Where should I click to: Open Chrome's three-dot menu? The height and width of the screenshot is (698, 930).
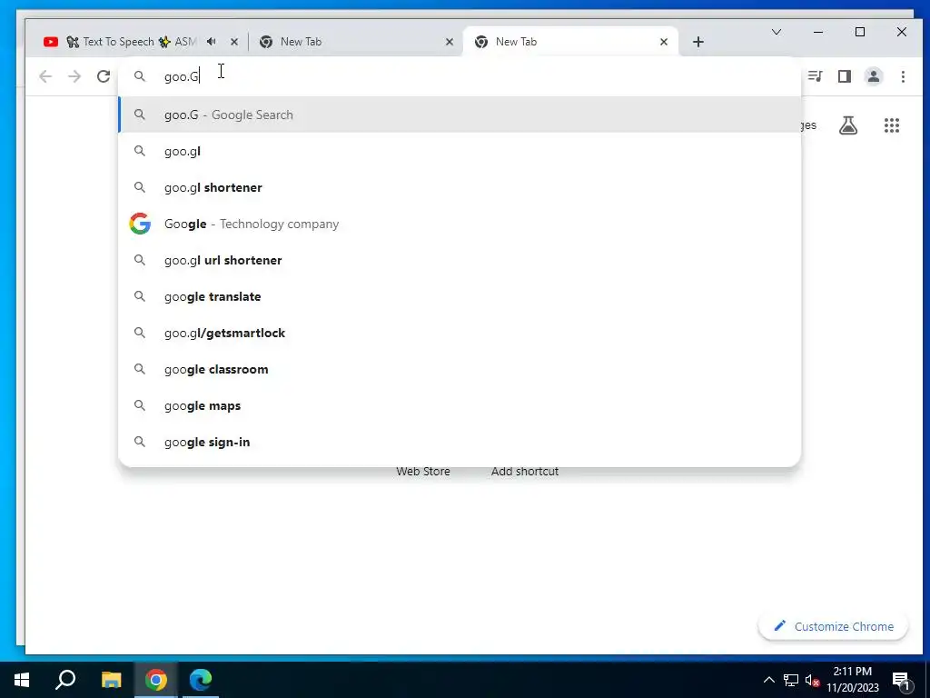pyautogui.click(x=903, y=76)
